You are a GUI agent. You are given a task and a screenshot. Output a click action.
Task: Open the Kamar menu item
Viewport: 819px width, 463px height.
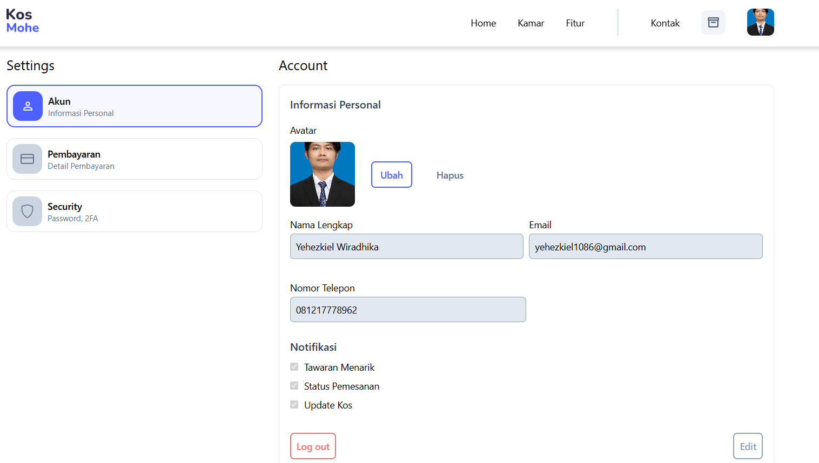click(x=531, y=23)
